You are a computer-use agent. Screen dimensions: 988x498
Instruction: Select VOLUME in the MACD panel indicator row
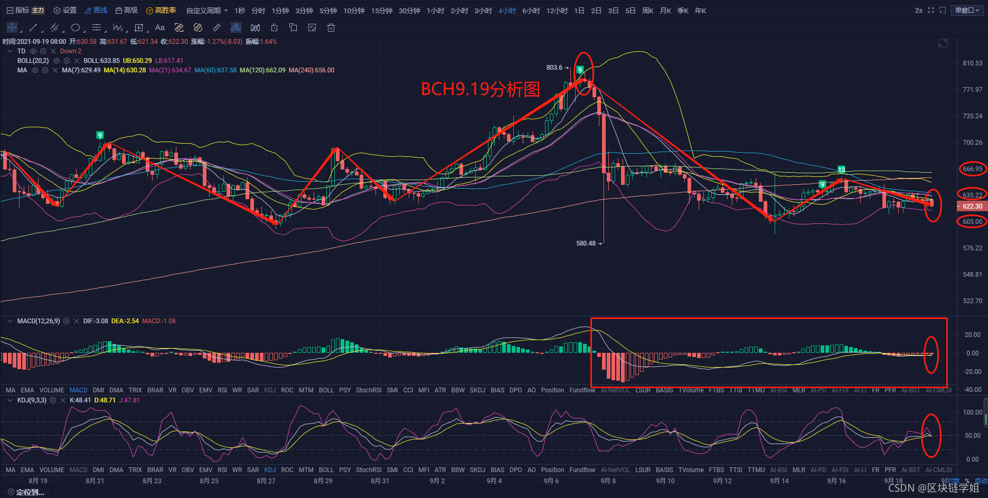coord(52,390)
